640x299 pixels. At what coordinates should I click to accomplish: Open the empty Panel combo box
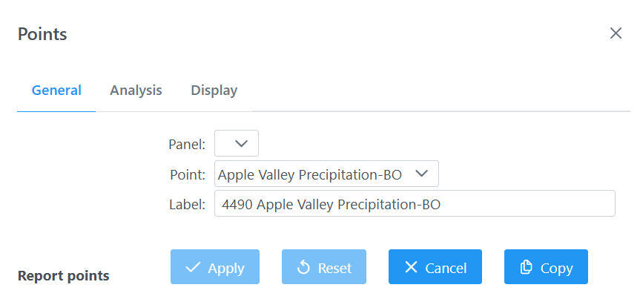click(x=237, y=143)
